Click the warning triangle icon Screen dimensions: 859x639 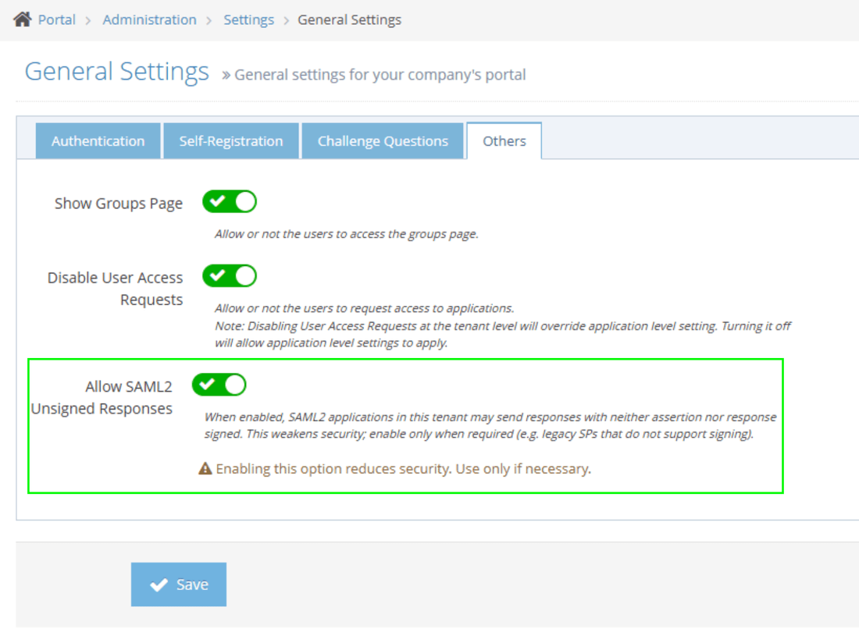click(205, 469)
